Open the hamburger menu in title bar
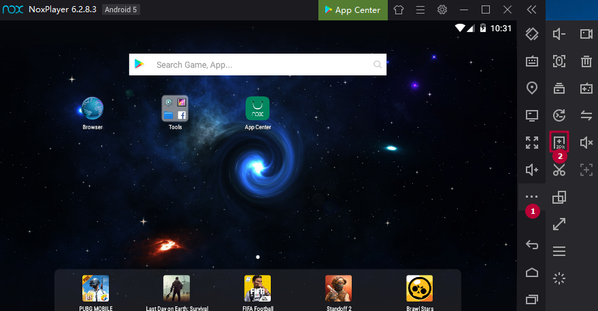598x311 pixels. point(420,10)
